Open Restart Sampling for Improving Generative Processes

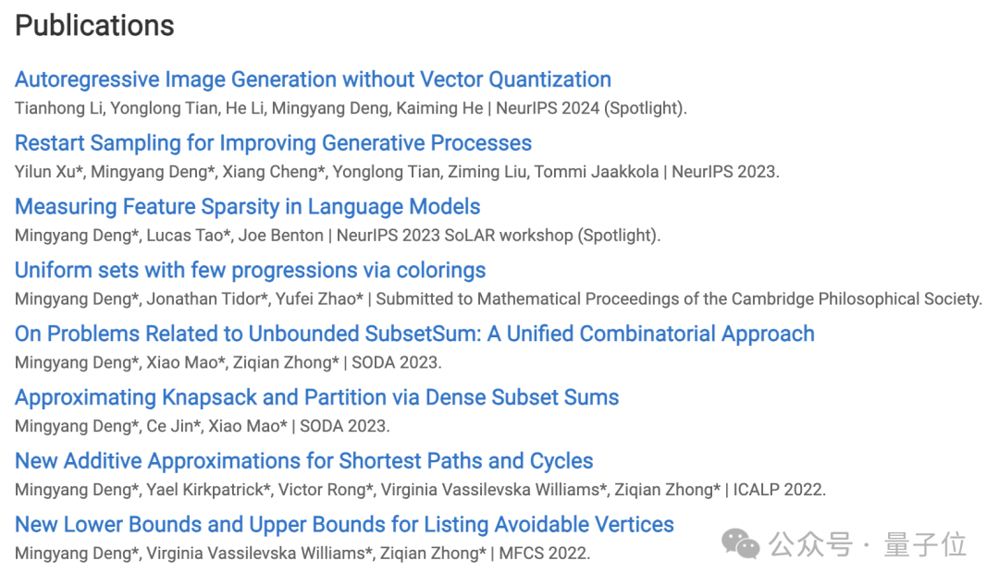point(273,143)
